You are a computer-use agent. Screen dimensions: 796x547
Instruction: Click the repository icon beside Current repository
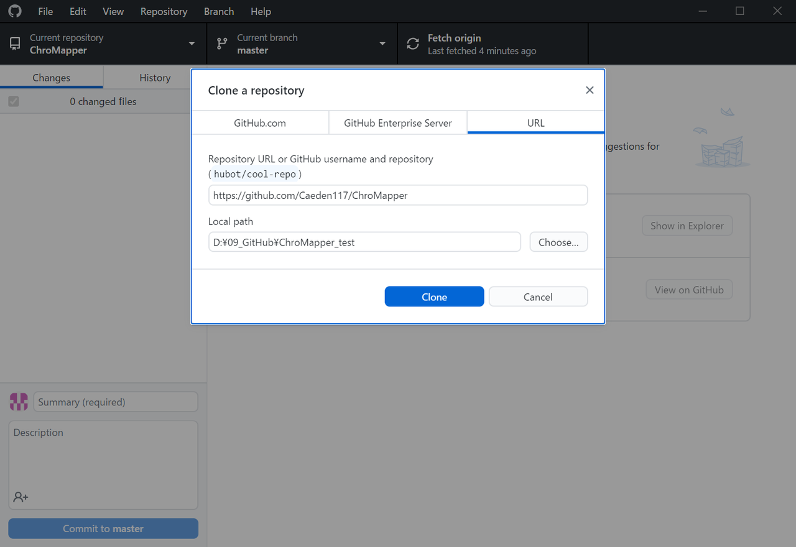click(15, 44)
